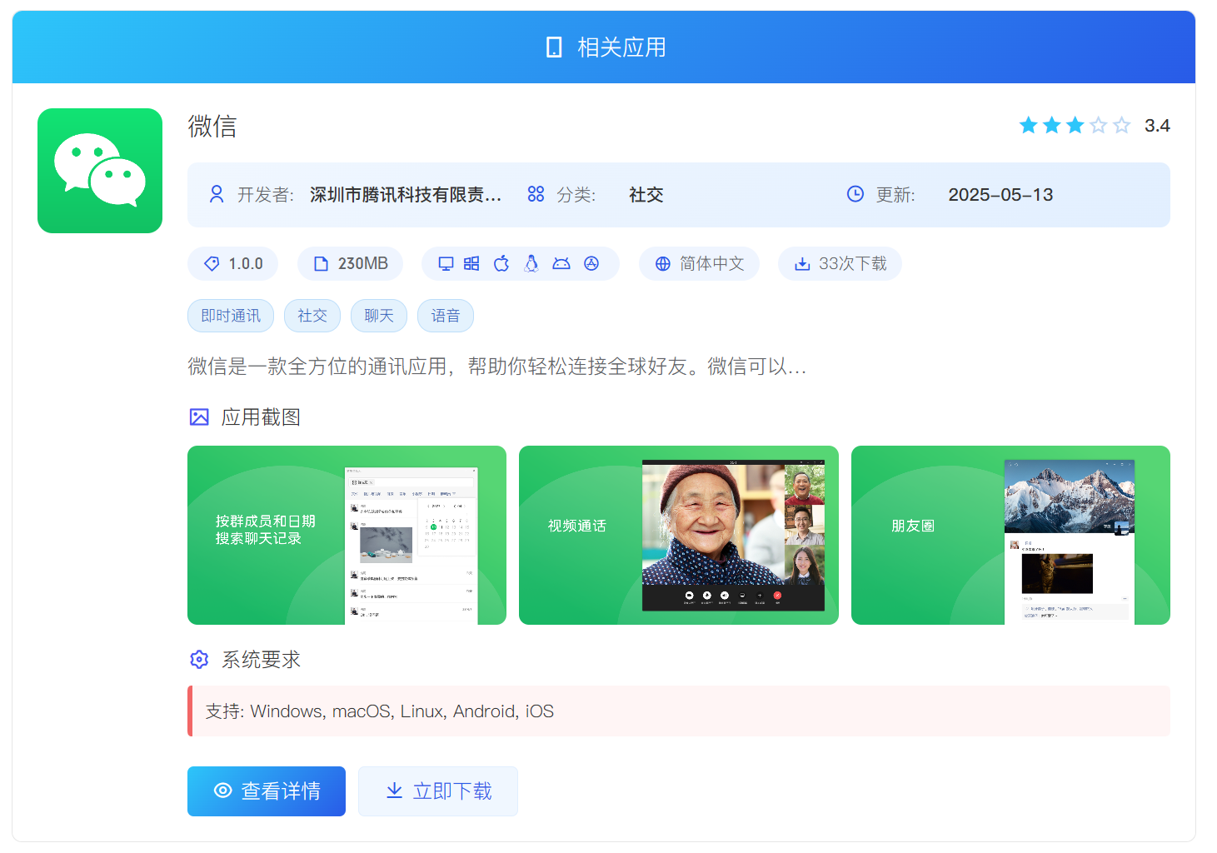Click the 立即下载 download button
The height and width of the screenshot is (853, 1217).
point(438,791)
